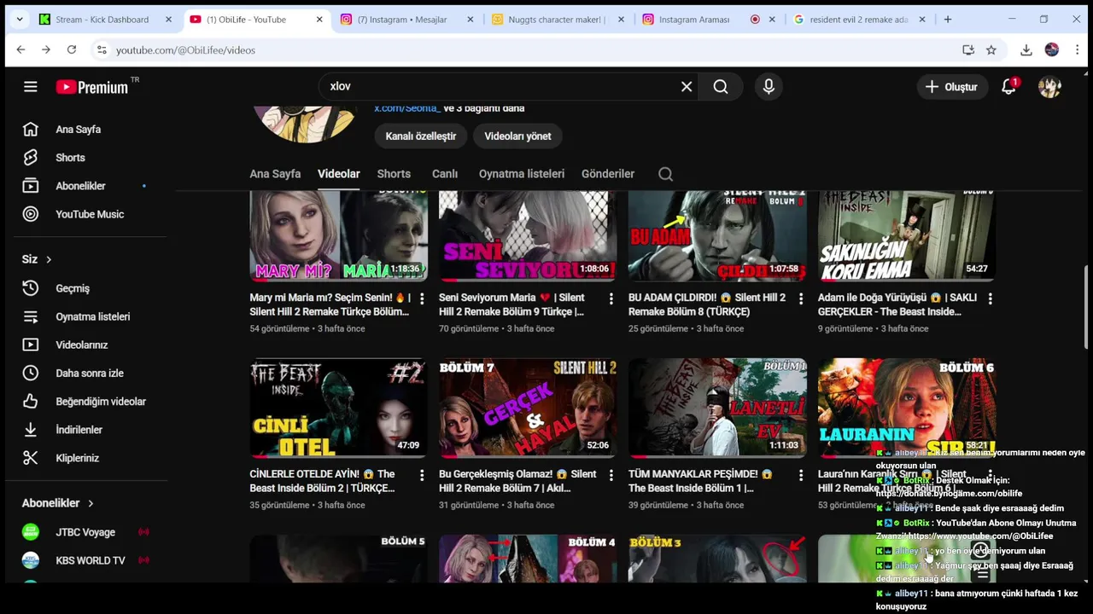Screen dimensions: 1093x614
Task: Switch to Ana Sayfa channel tab
Action: coord(275,174)
